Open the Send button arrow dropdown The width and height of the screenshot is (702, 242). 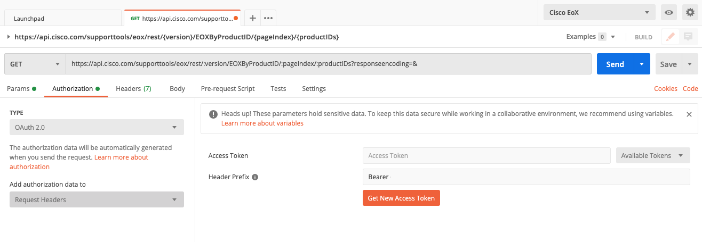(x=642, y=64)
